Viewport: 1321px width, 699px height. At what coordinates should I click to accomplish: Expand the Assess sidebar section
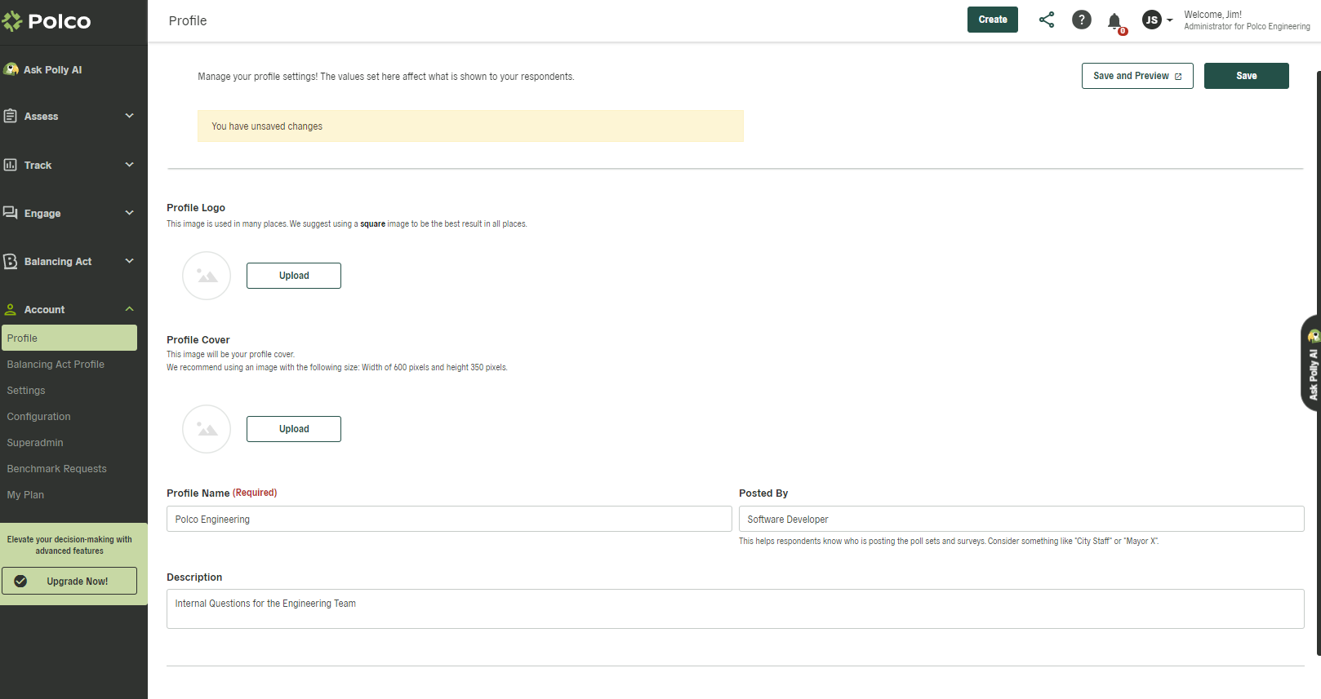(x=69, y=117)
